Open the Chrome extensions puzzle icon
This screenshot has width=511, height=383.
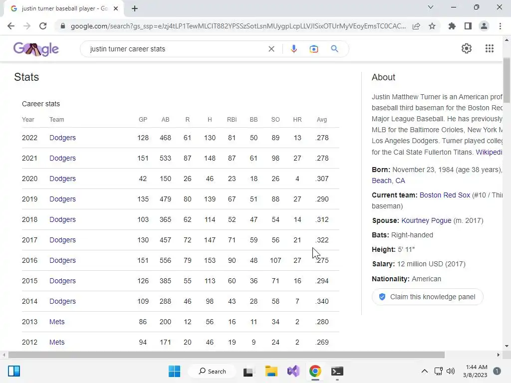pyautogui.click(x=452, y=26)
